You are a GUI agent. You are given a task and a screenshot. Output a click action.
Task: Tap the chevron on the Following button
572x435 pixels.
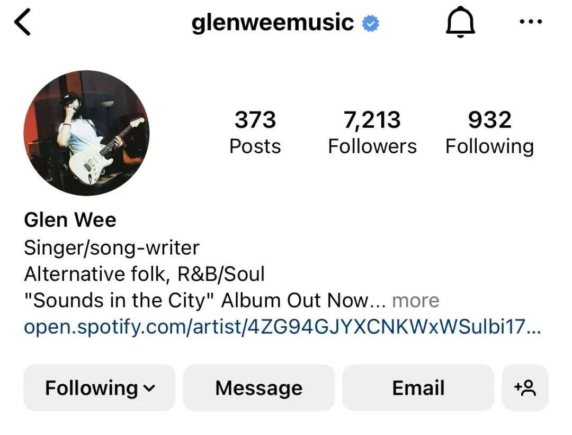pyautogui.click(x=149, y=388)
